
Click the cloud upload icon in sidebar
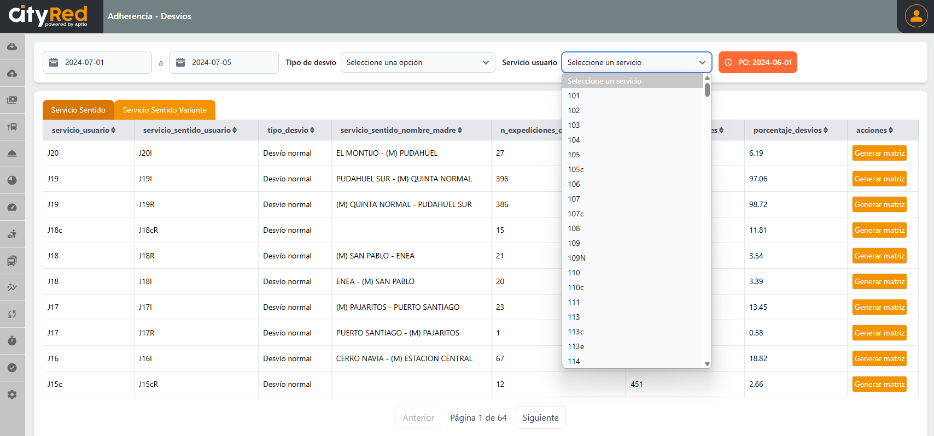coord(12,73)
